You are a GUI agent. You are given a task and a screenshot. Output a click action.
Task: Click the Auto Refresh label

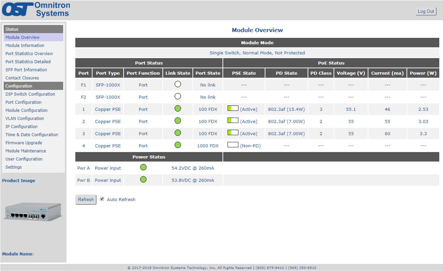[121, 199]
